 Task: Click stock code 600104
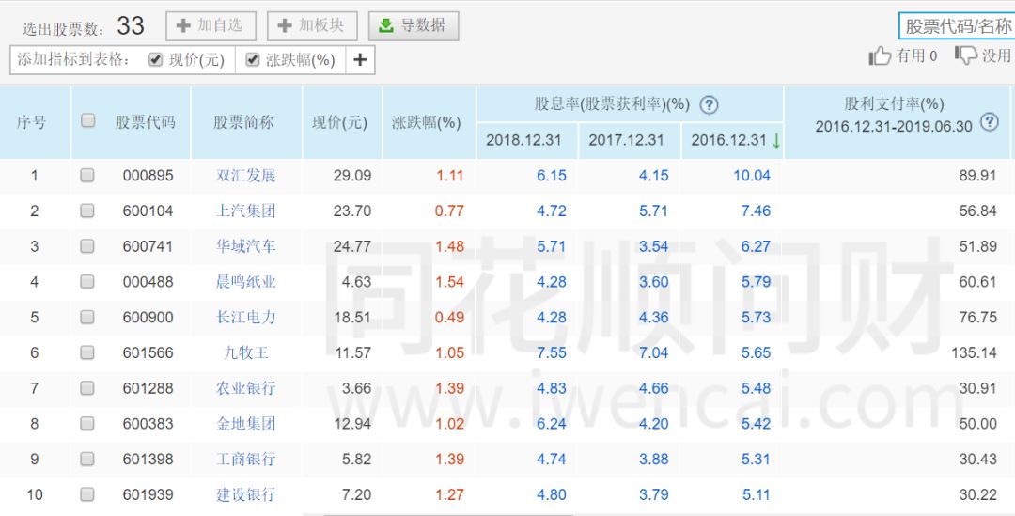pos(148,211)
